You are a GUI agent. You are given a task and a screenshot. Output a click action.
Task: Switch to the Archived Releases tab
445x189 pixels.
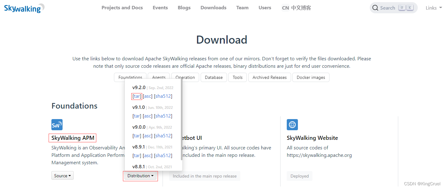[269, 77]
